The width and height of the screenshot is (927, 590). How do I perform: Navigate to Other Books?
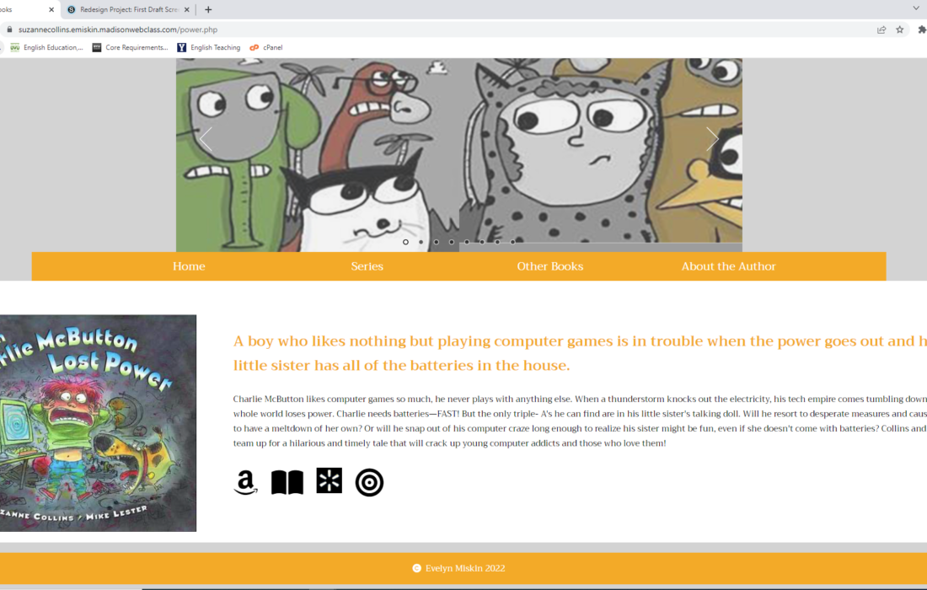tap(550, 266)
